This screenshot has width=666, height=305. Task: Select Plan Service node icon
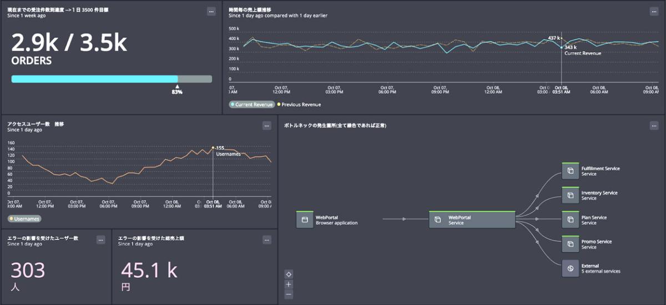point(570,220)
